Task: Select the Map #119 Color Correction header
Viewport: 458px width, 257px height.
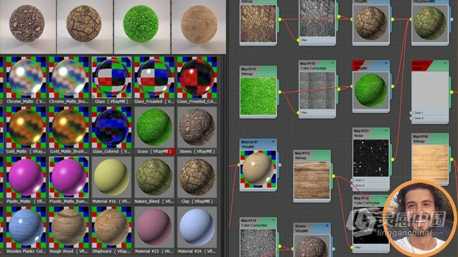Action: [258, 223]
